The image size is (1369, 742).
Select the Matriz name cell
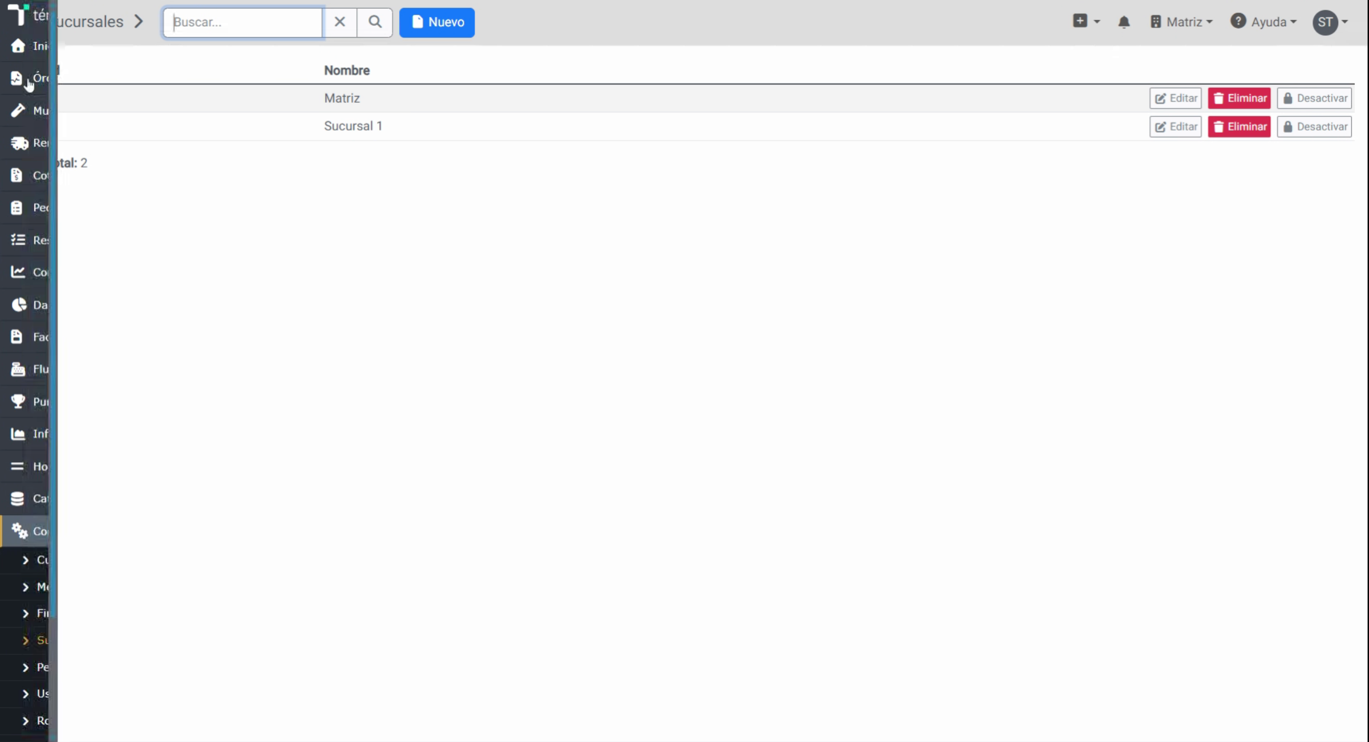342,98
